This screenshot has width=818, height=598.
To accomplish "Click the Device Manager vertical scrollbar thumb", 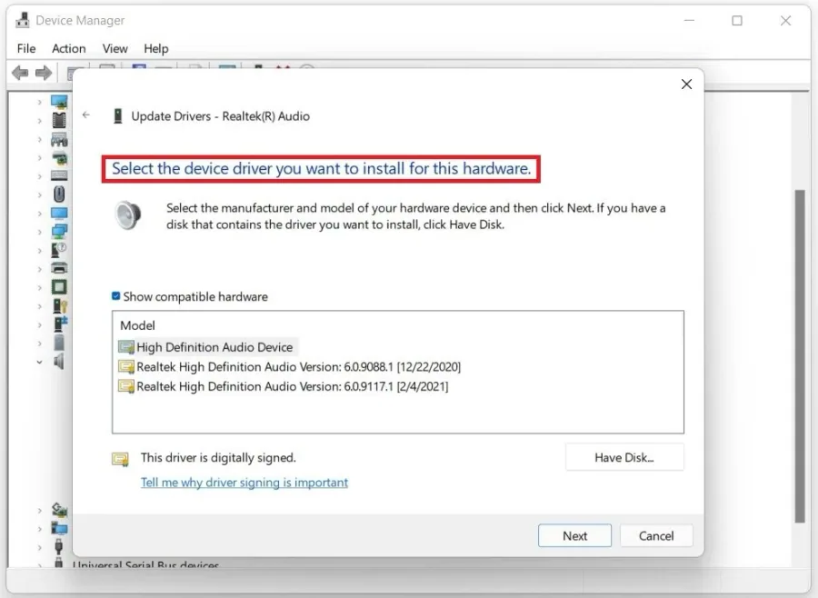I will pyautogui.click(x=800, y=356).
